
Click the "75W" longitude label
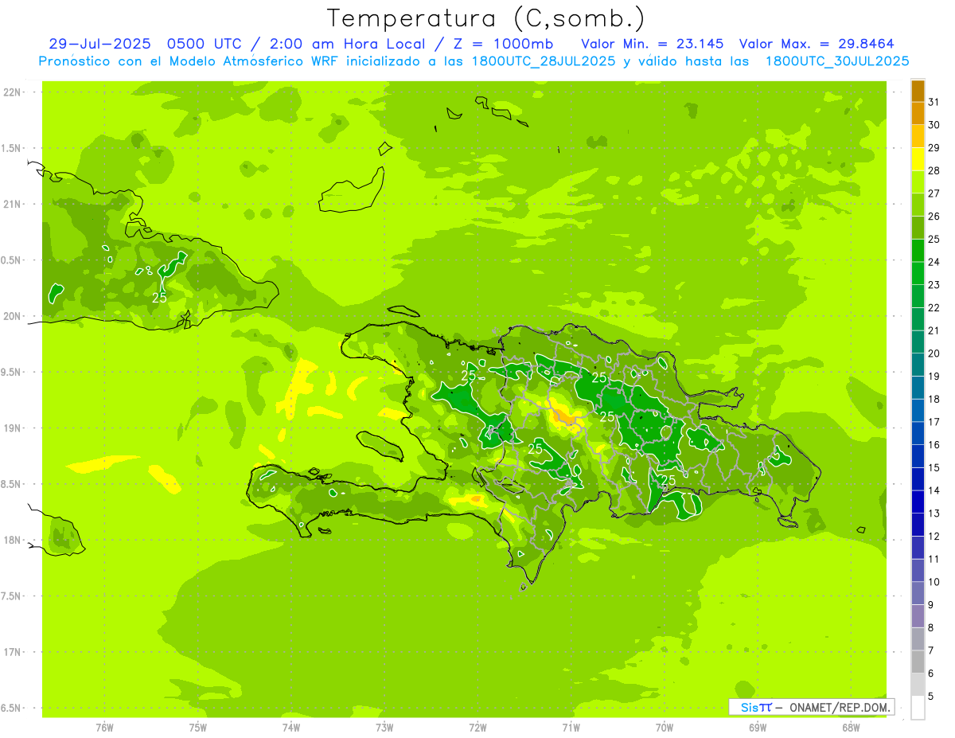coord(198,728)
